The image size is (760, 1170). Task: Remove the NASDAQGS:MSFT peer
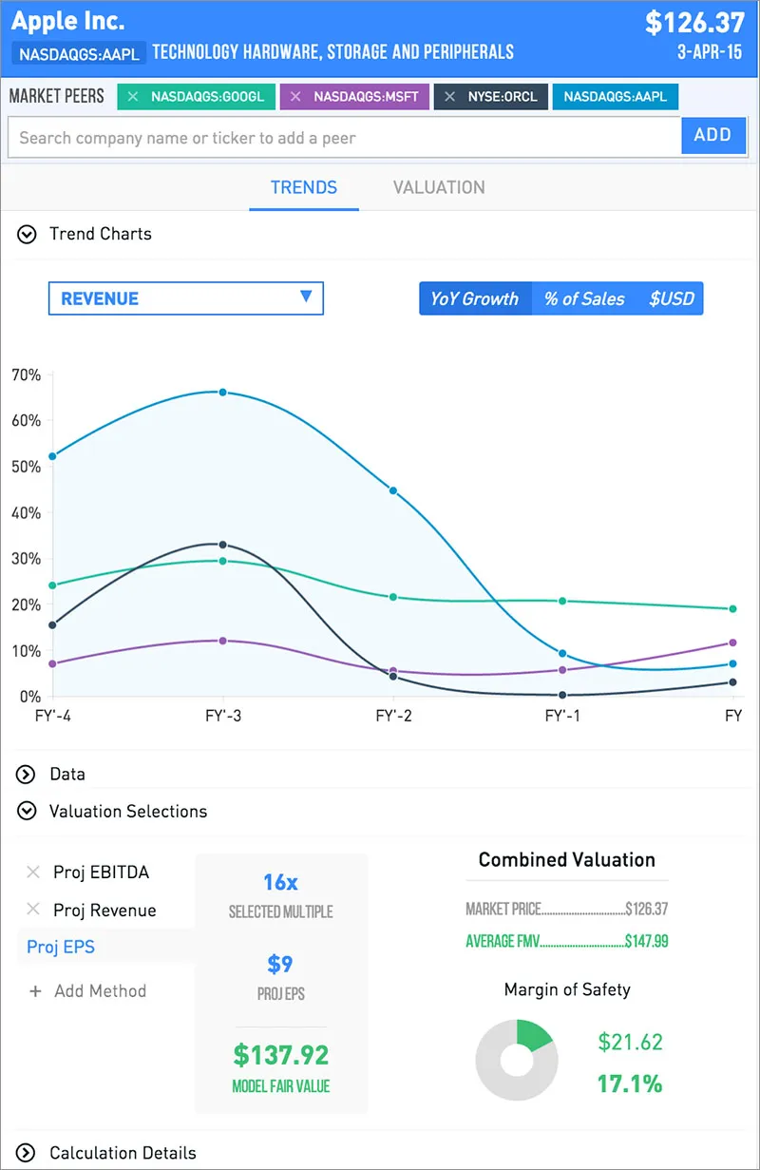[x=294, y=97]
